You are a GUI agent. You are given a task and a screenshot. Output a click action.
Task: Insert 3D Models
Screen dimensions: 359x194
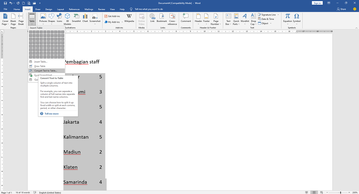(x=67, y=19)
